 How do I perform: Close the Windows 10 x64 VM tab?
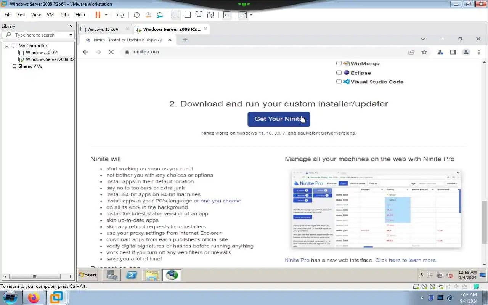128,29
